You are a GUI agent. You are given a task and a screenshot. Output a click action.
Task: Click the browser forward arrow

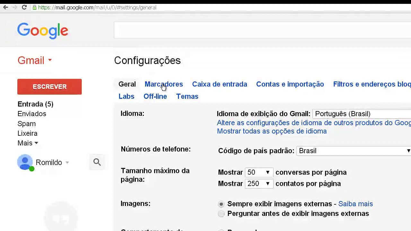point(14,7)
